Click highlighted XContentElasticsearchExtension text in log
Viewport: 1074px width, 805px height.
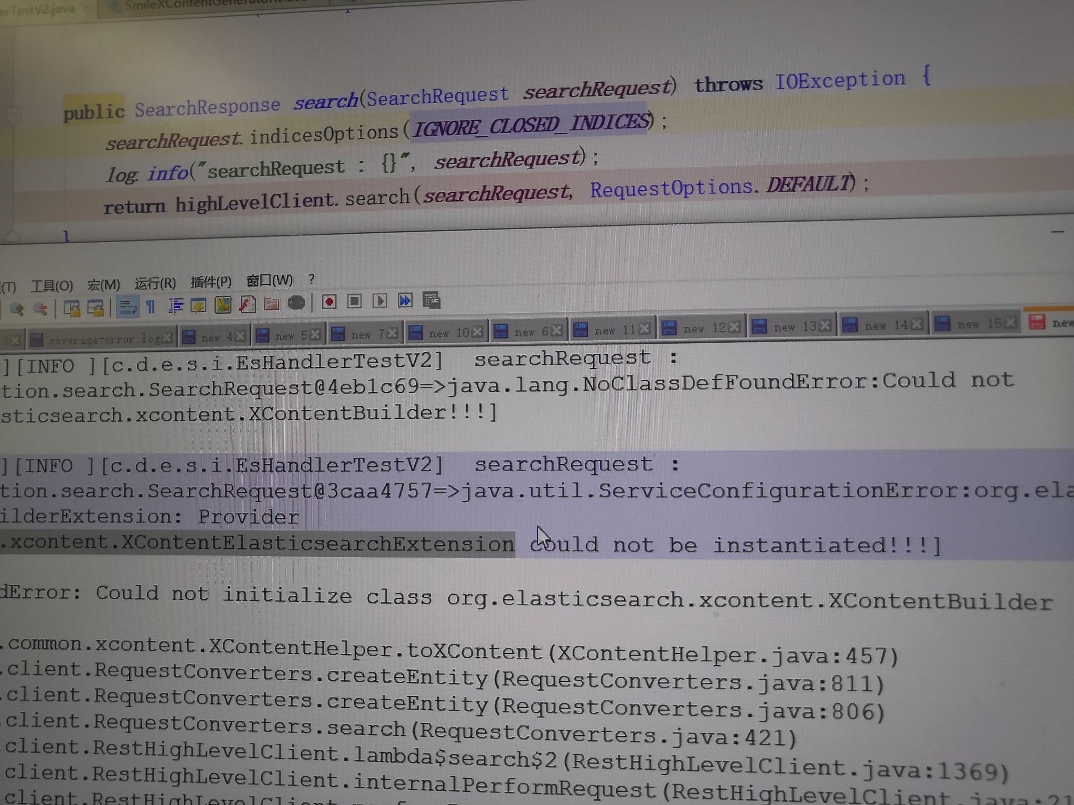[x=257, y=543]
